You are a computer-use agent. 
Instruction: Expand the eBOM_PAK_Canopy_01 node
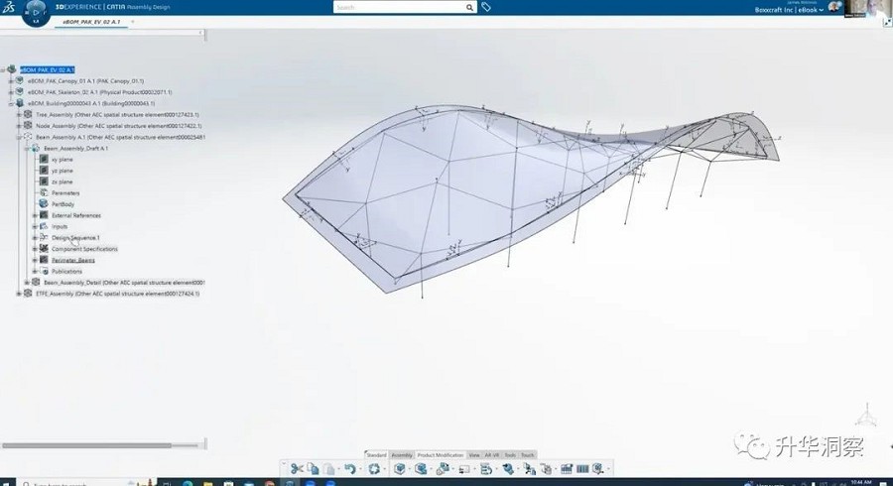(x=11, y=80)
